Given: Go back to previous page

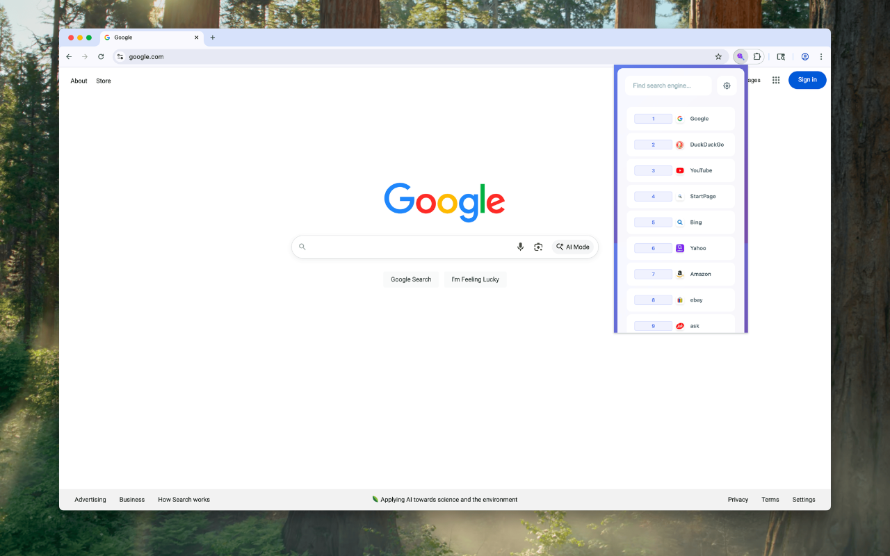Looking at the screenshot, I should tap(69, 57).
